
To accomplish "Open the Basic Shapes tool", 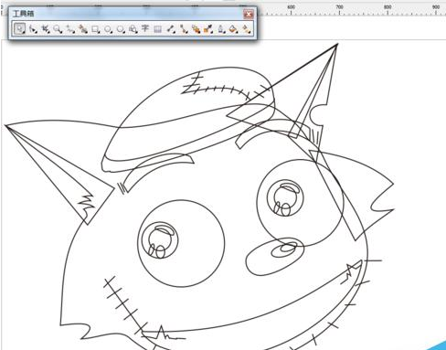I will [133, 29].
